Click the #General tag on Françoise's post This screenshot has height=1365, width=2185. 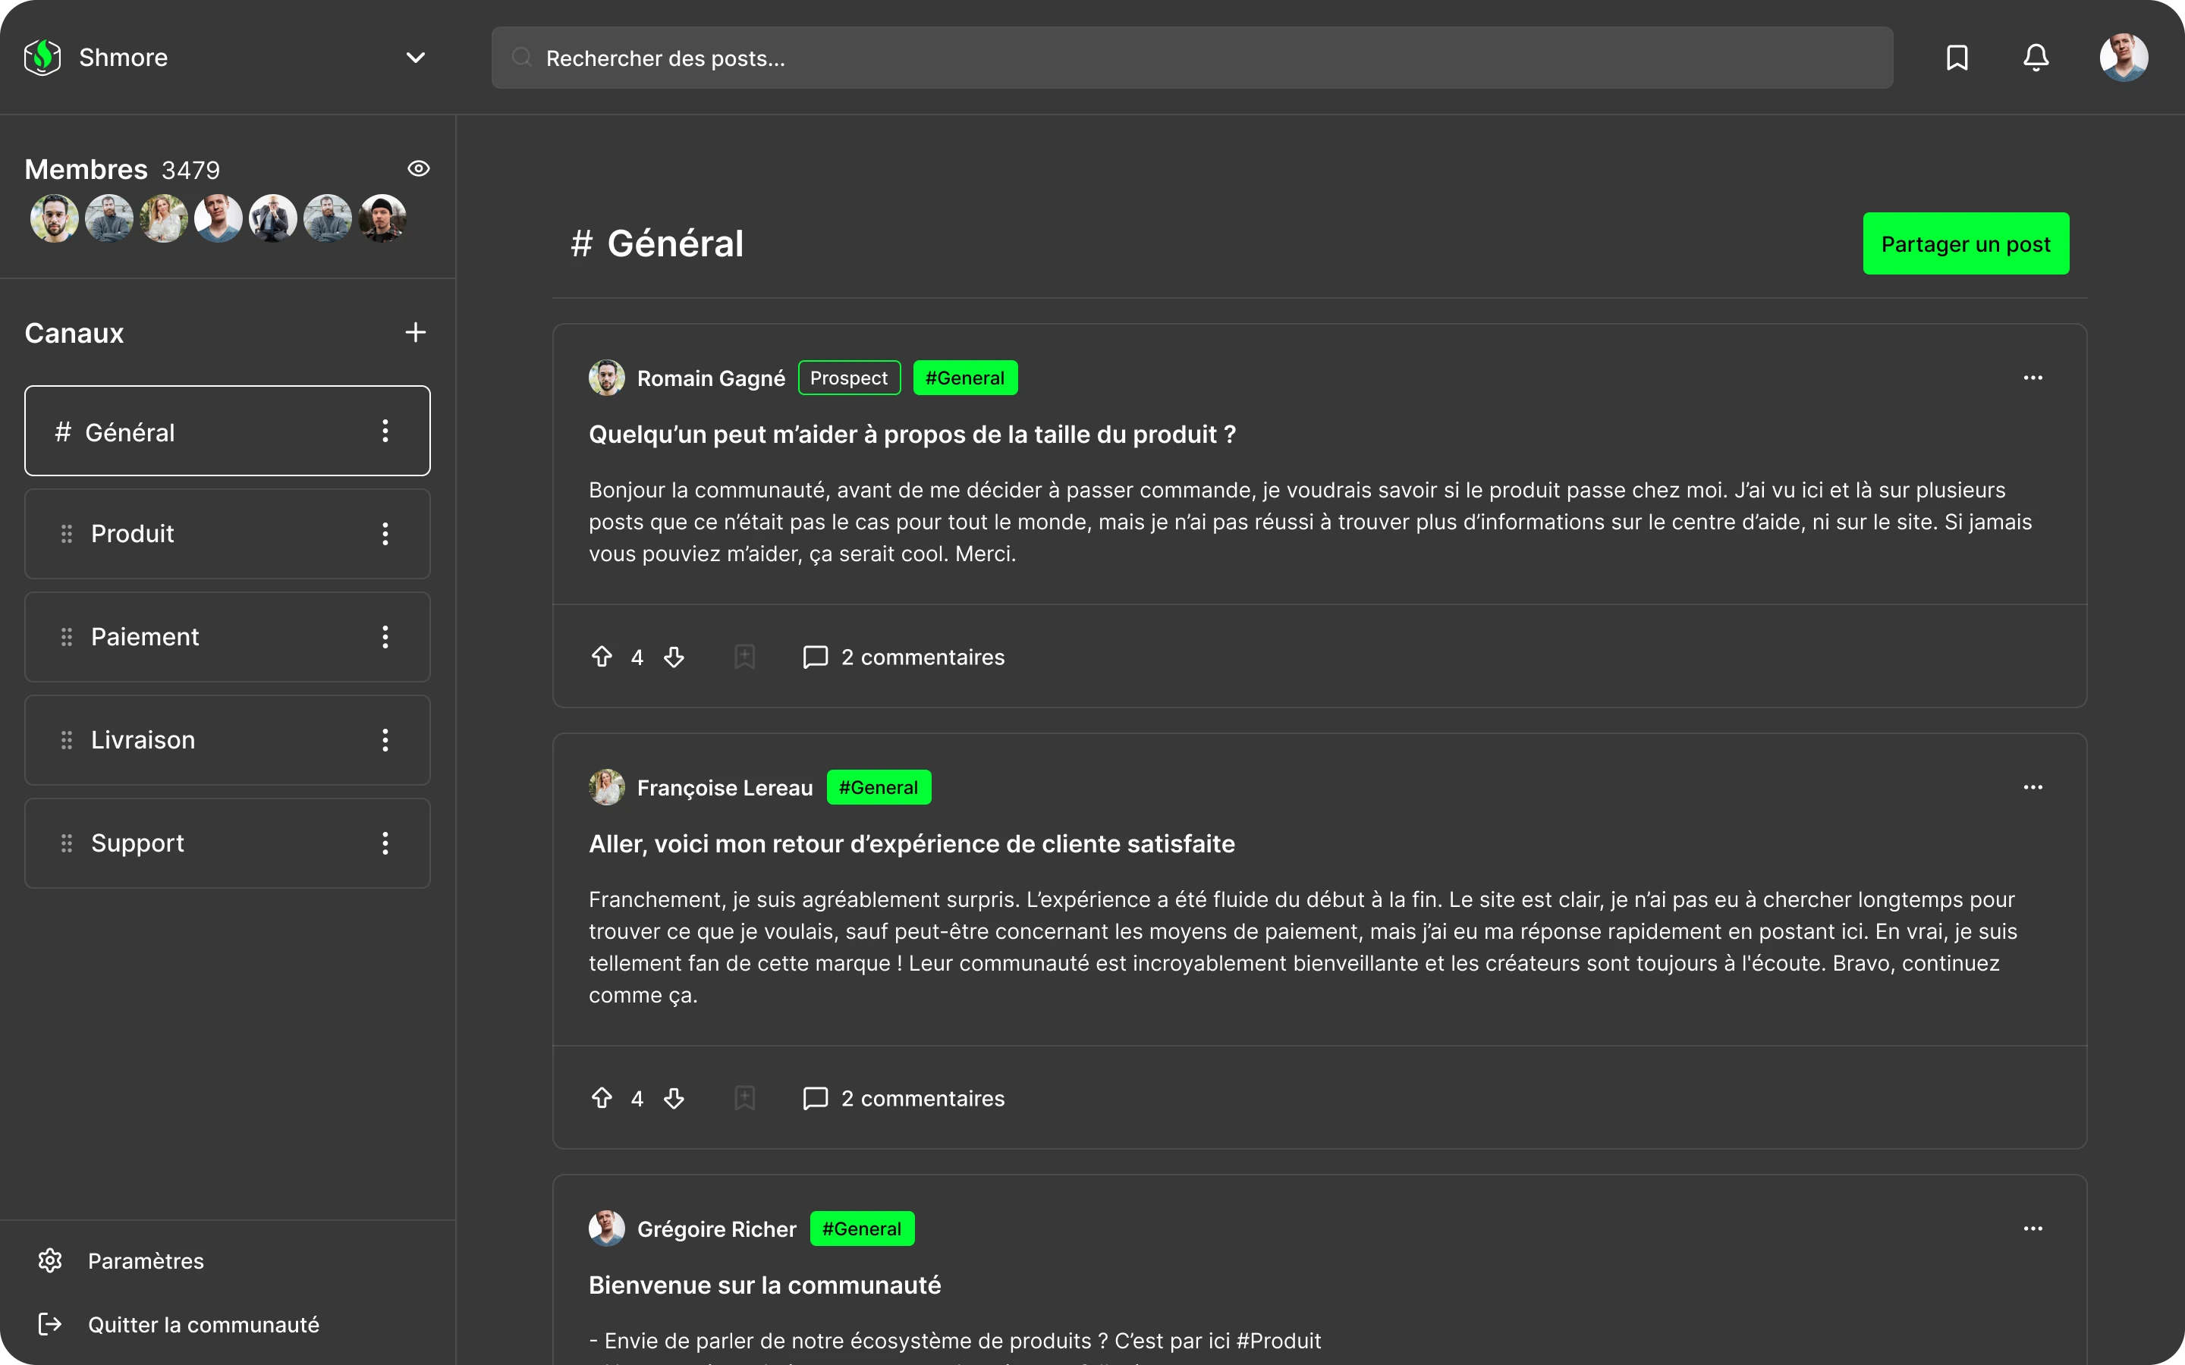coord(878,787)
